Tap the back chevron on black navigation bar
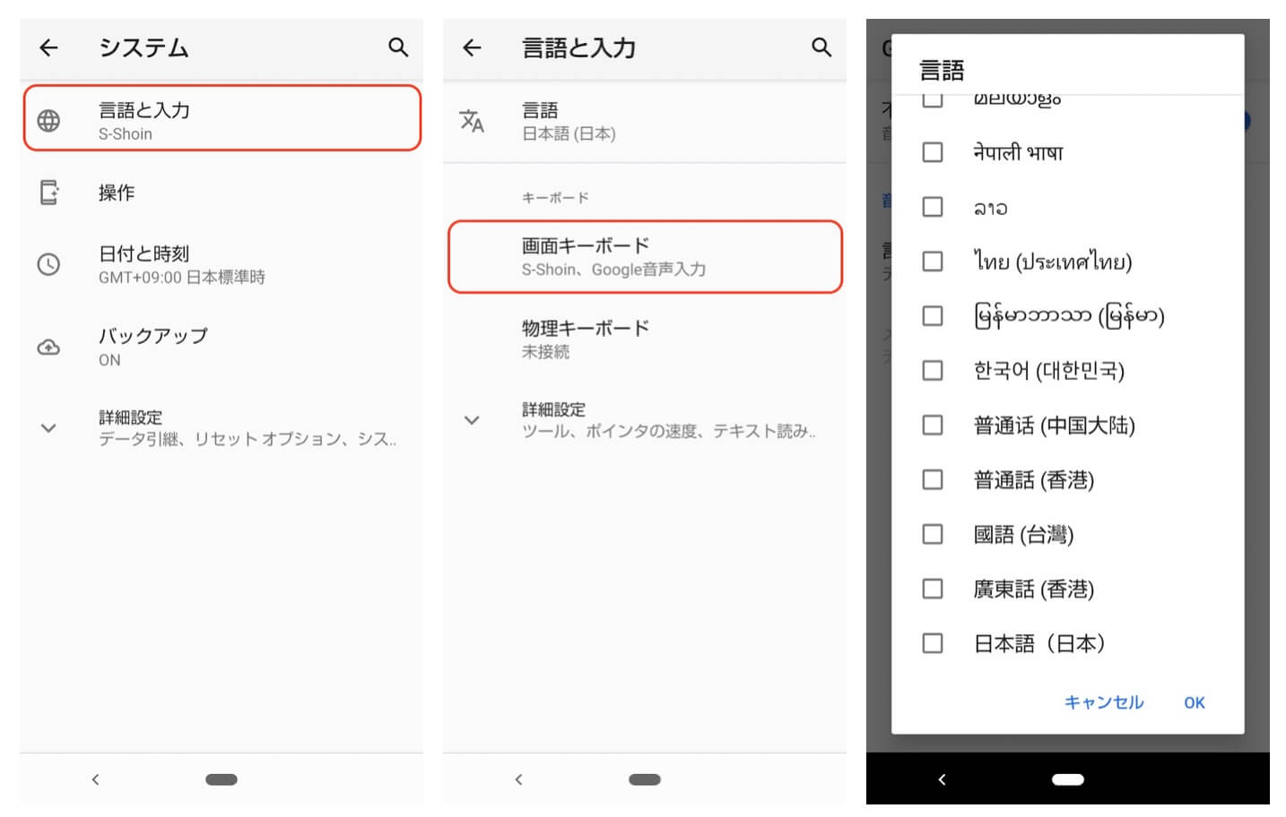 942,779
